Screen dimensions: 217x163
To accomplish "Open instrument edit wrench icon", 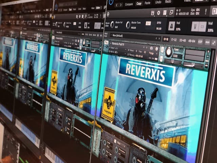I will coord(106,42).
